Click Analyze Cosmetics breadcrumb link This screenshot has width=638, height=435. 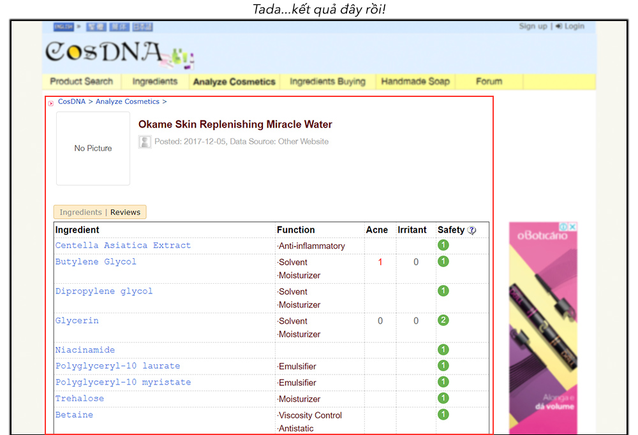click(128, 101)
